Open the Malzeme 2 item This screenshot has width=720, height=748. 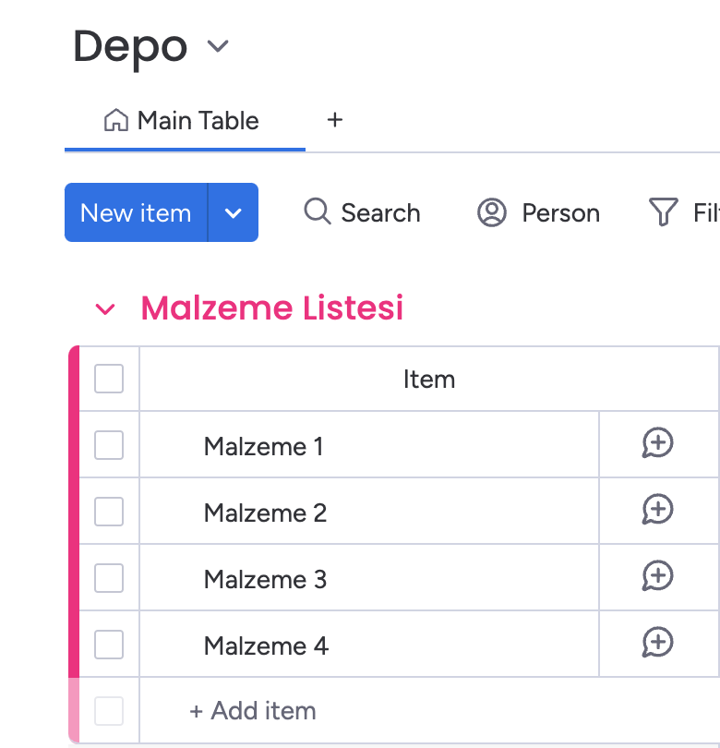(265, 513)
